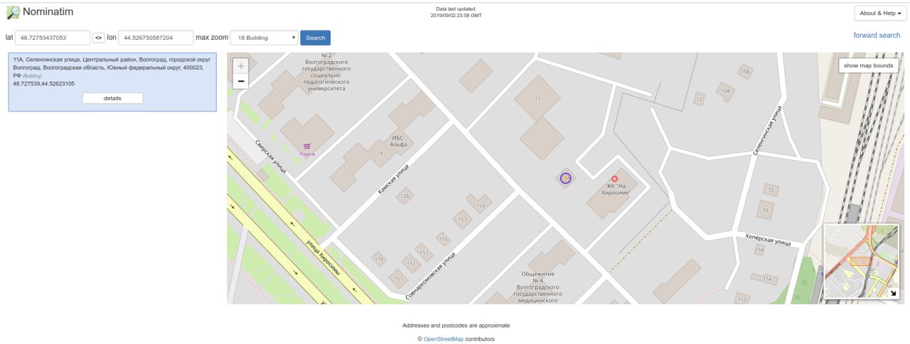
Task: Open the max zoom 18 Building dropdown
Action: coord(264,38)
